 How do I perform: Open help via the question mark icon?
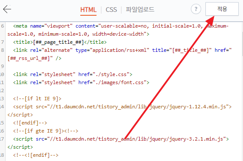point(196,9)
